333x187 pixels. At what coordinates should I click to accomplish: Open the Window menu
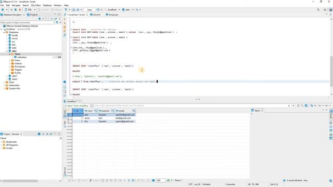pos(58,5)
